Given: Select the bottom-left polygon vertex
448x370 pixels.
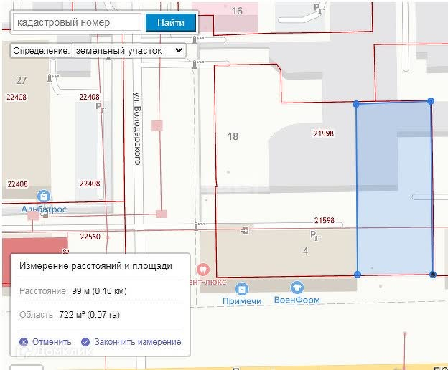Looking at the screenshot, I should click(357, 275).
